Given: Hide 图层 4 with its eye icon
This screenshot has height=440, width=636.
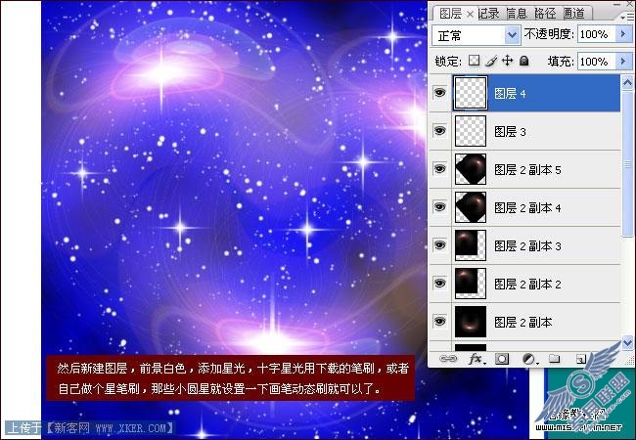Looking at the screenshot, I should click(439, 93).
